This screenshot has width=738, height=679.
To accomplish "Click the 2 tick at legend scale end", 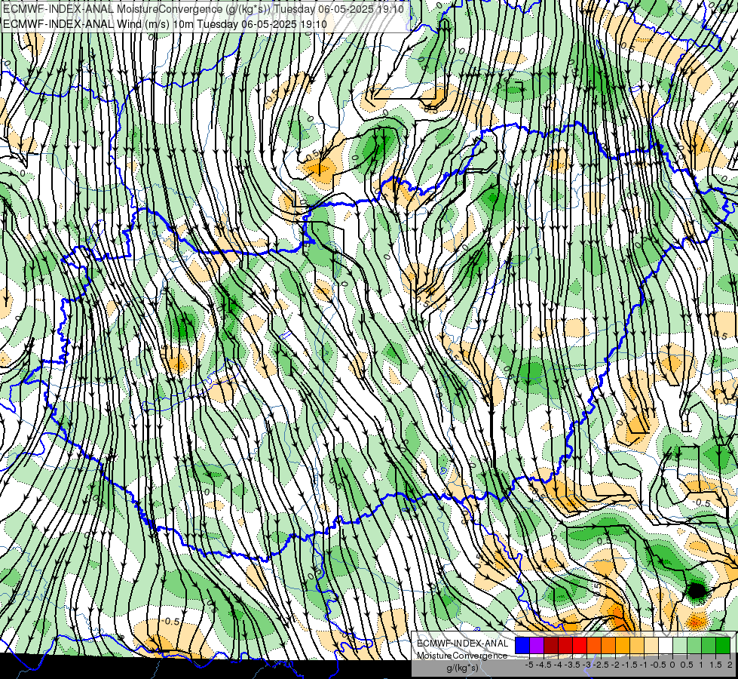I will 730,665.
